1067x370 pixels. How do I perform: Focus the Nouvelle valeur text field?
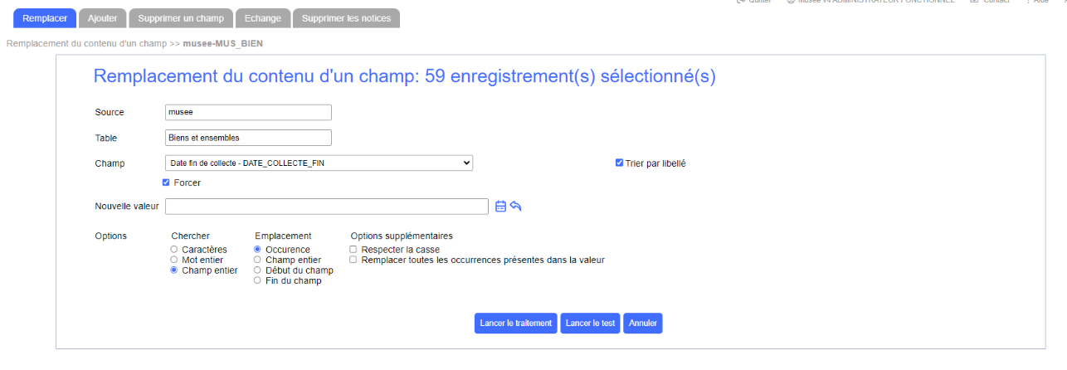pos(327,207)
